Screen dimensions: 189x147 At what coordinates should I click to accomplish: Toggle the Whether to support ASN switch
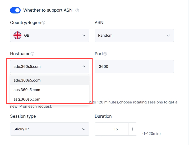(x=15, y=10)
